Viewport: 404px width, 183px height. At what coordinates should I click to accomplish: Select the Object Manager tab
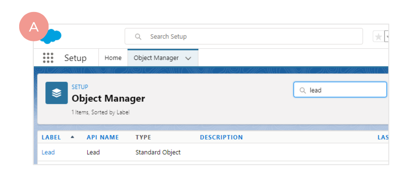pyautogui.click(x=163, y=58)
